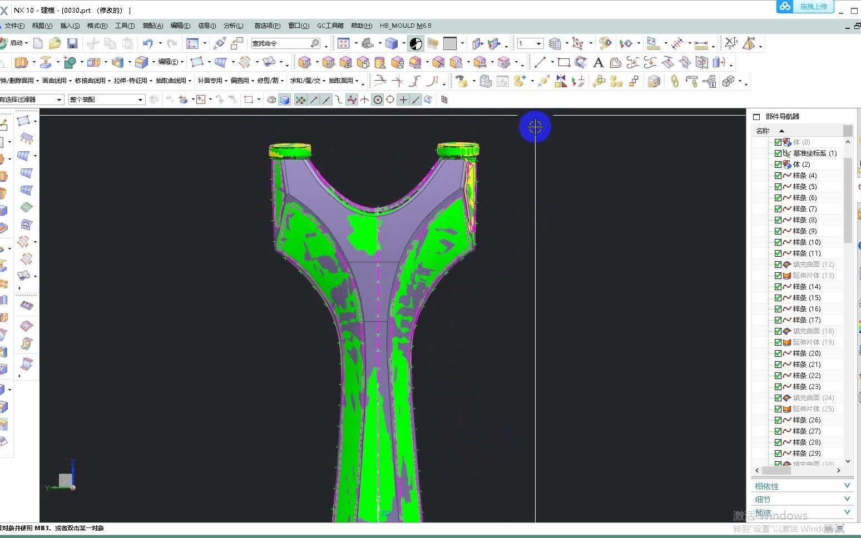Uncheck the 样条 (4) checkbox
Screen dimensions: 861x538
pos(778,176)
